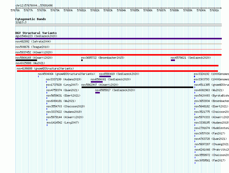Image resolution: width=229 pixels, height=173 pixels.
Task: Click small black marker under esv3685722
Action: coord(82,60)
